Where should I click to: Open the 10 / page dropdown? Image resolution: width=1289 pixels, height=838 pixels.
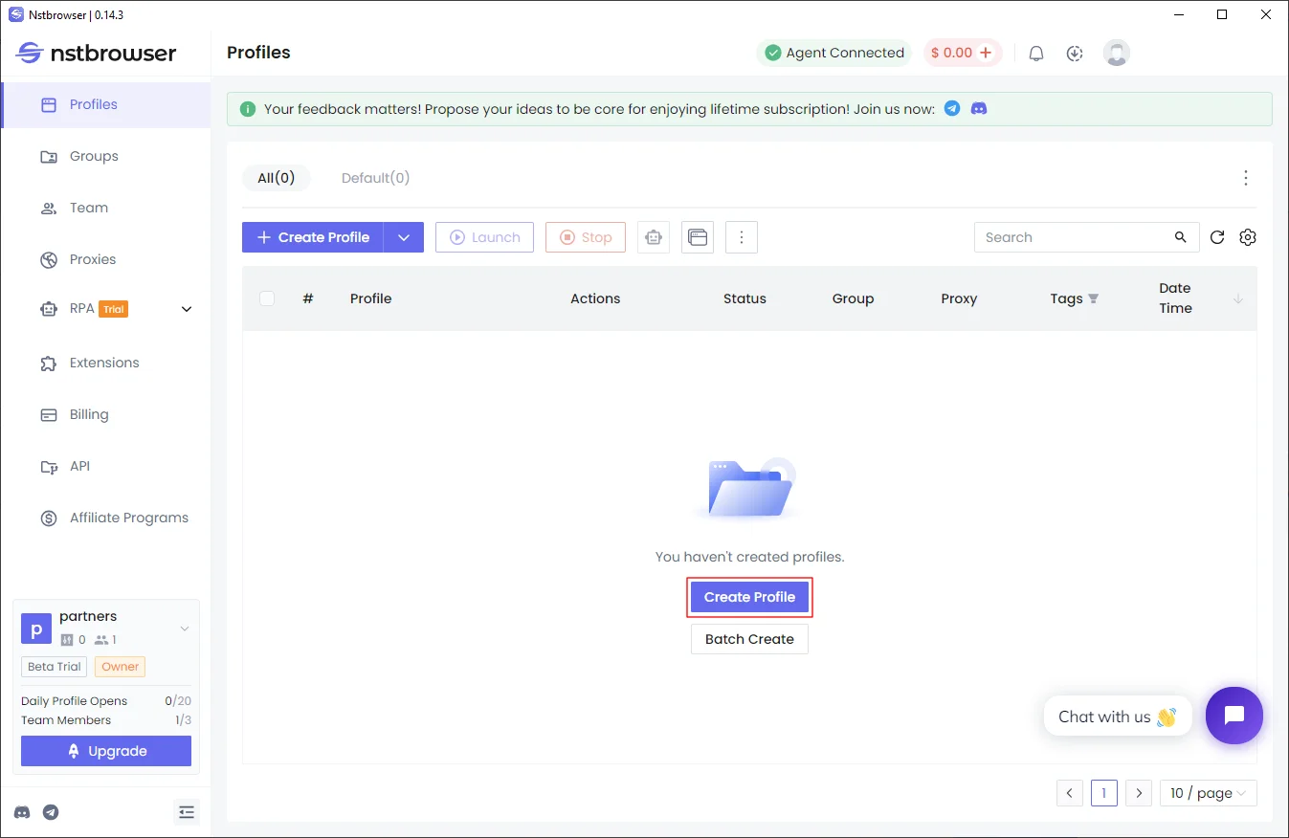tap(1208, 793)
